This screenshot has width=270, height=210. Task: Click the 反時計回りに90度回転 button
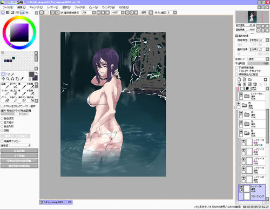coord(19,161)
